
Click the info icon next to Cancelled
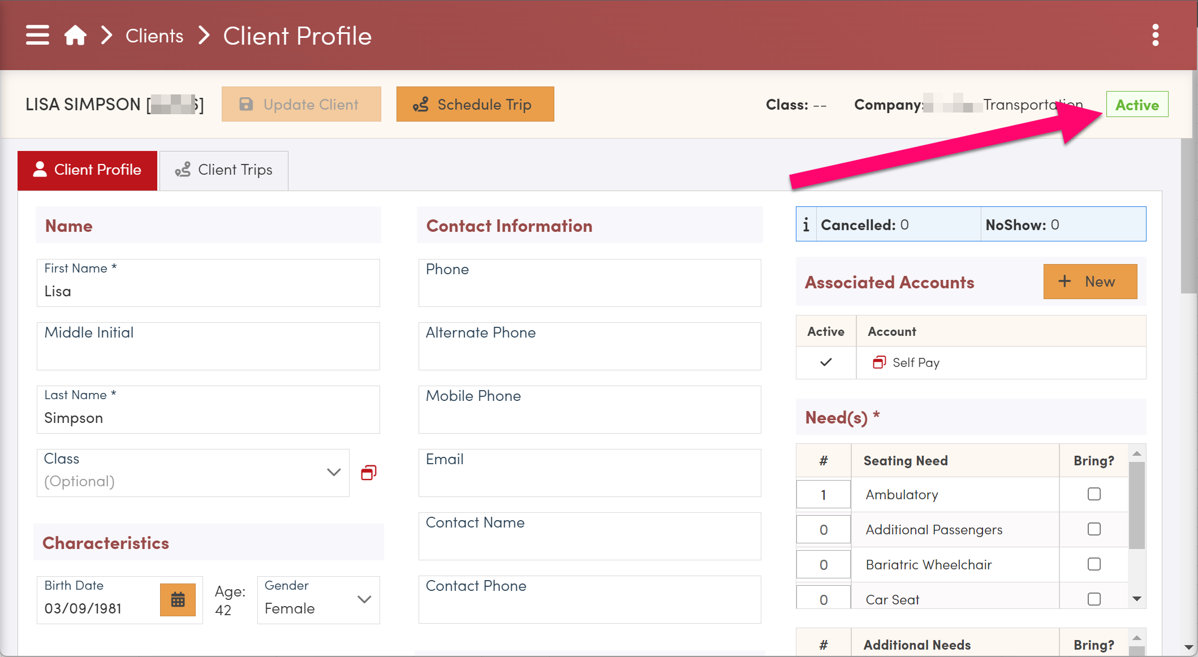click(806, 225)
